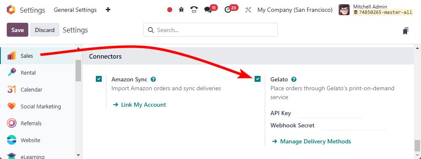Click the Sales bar-chart icon in sidebar
421x159 pixels.
click(x=11, y=56)
